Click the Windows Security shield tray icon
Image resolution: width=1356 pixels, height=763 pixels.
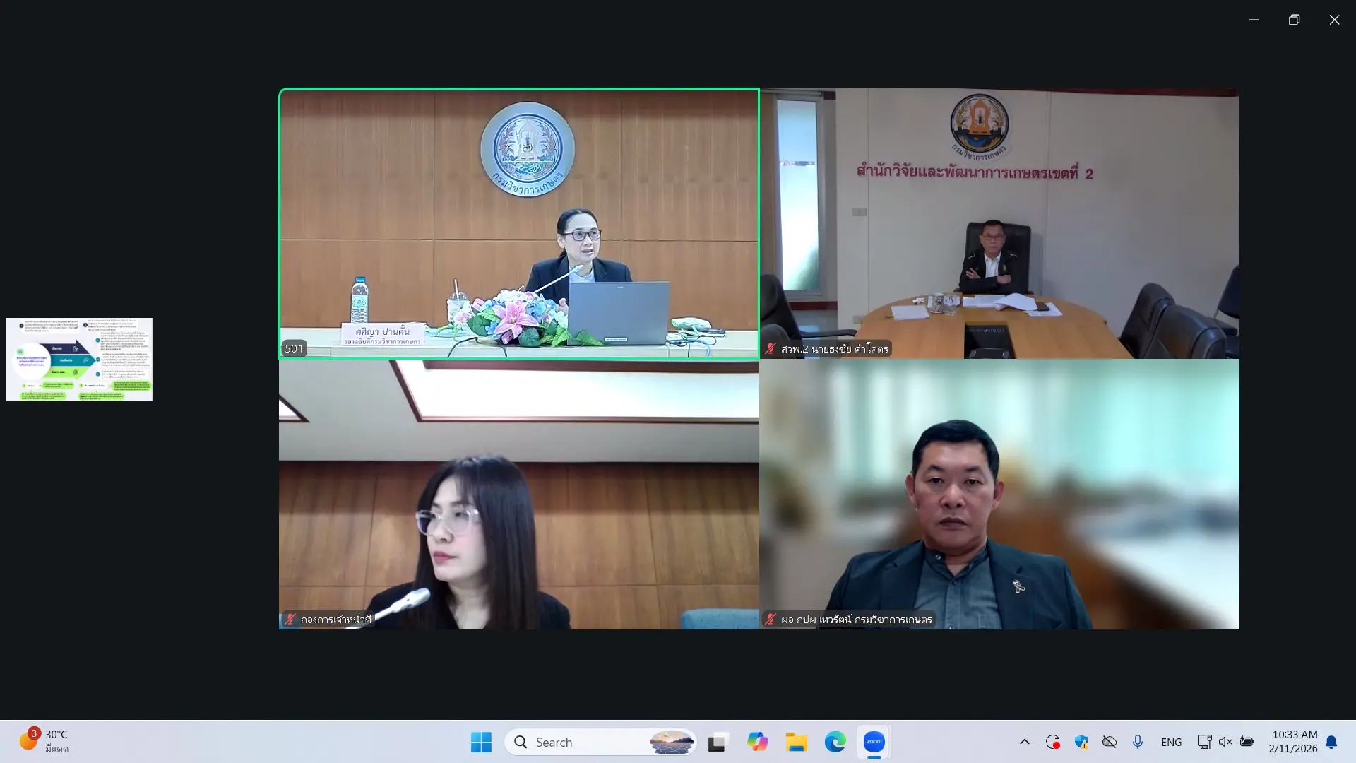click(x=1081, y=742)
